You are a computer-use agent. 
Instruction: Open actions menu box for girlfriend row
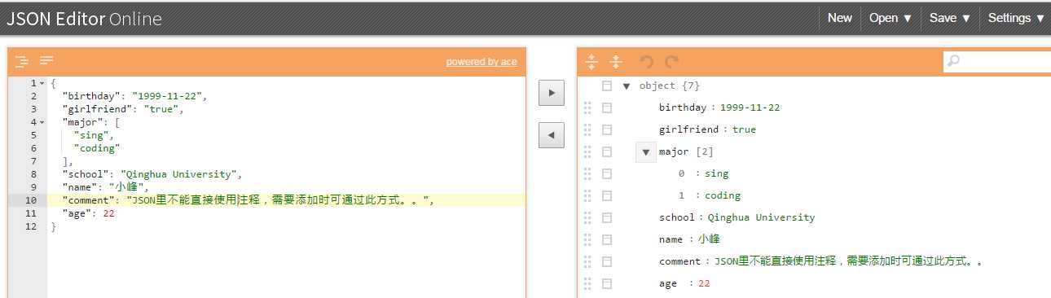(606, 129)
